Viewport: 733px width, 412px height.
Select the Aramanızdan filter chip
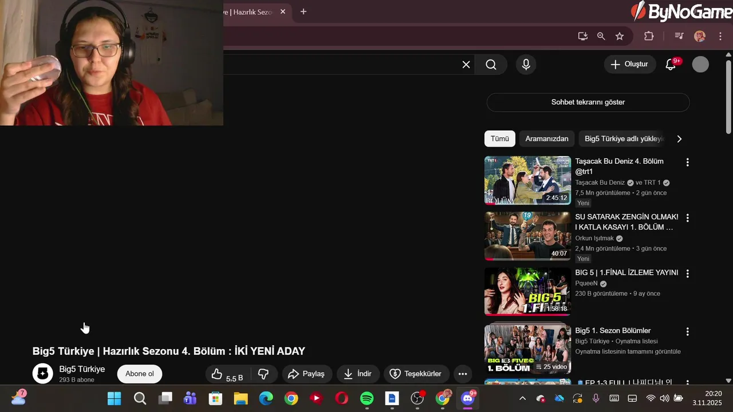[547, 138]
